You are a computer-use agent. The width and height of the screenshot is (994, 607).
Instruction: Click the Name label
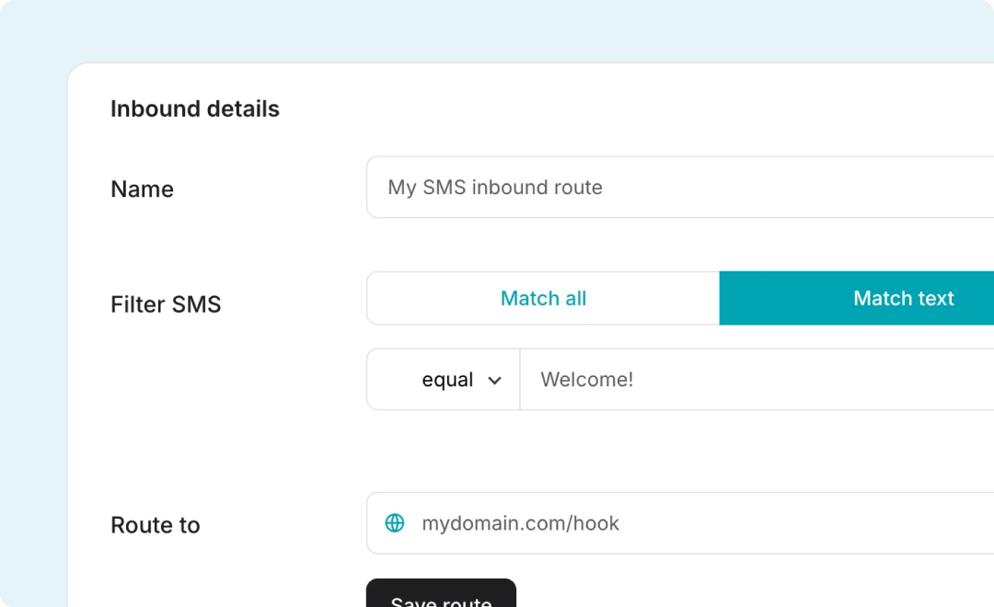[142, 189]
